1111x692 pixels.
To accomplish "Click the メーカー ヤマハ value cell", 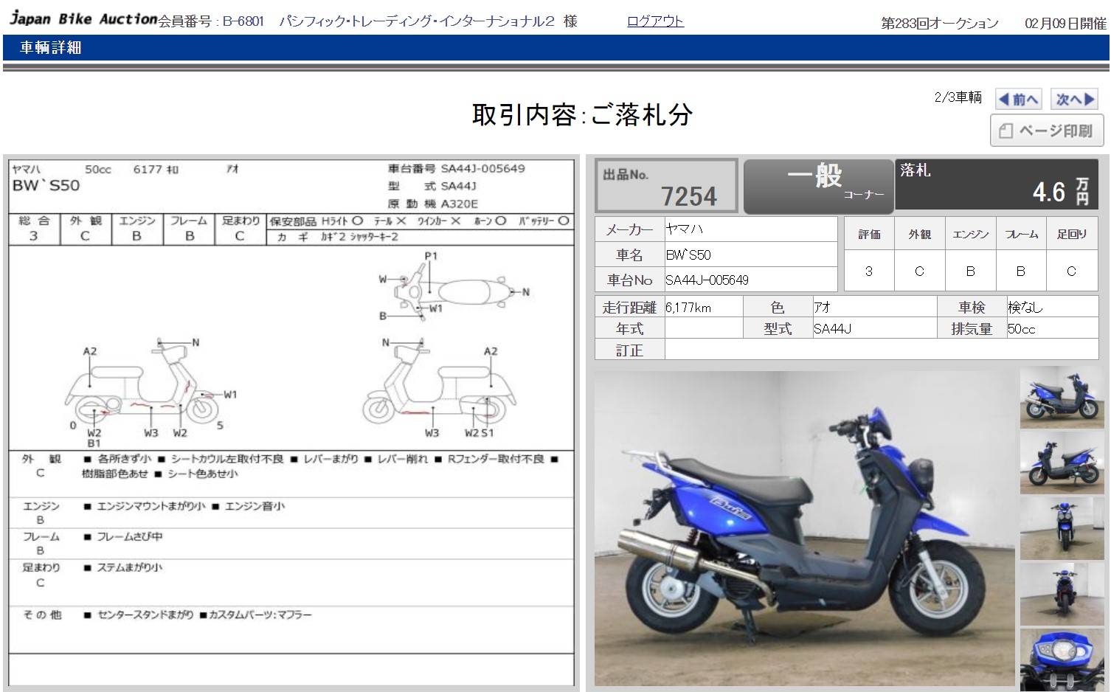I will coord(750,229).
